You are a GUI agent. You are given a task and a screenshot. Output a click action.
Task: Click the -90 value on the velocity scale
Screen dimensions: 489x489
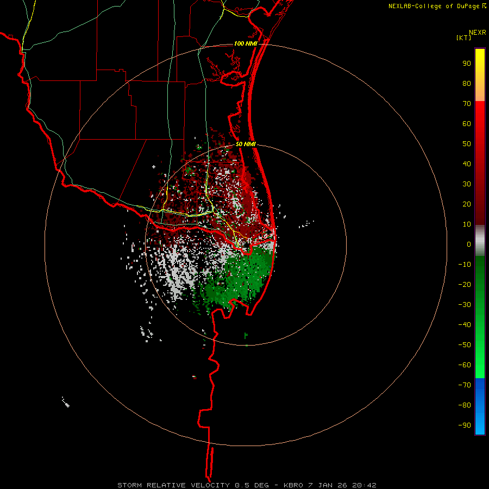pyautogui.click(x=465, y=425)
